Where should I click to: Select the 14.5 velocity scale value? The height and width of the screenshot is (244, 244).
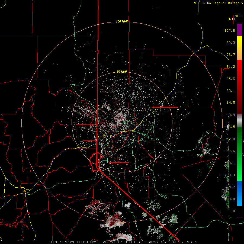(x=231, y=103)
